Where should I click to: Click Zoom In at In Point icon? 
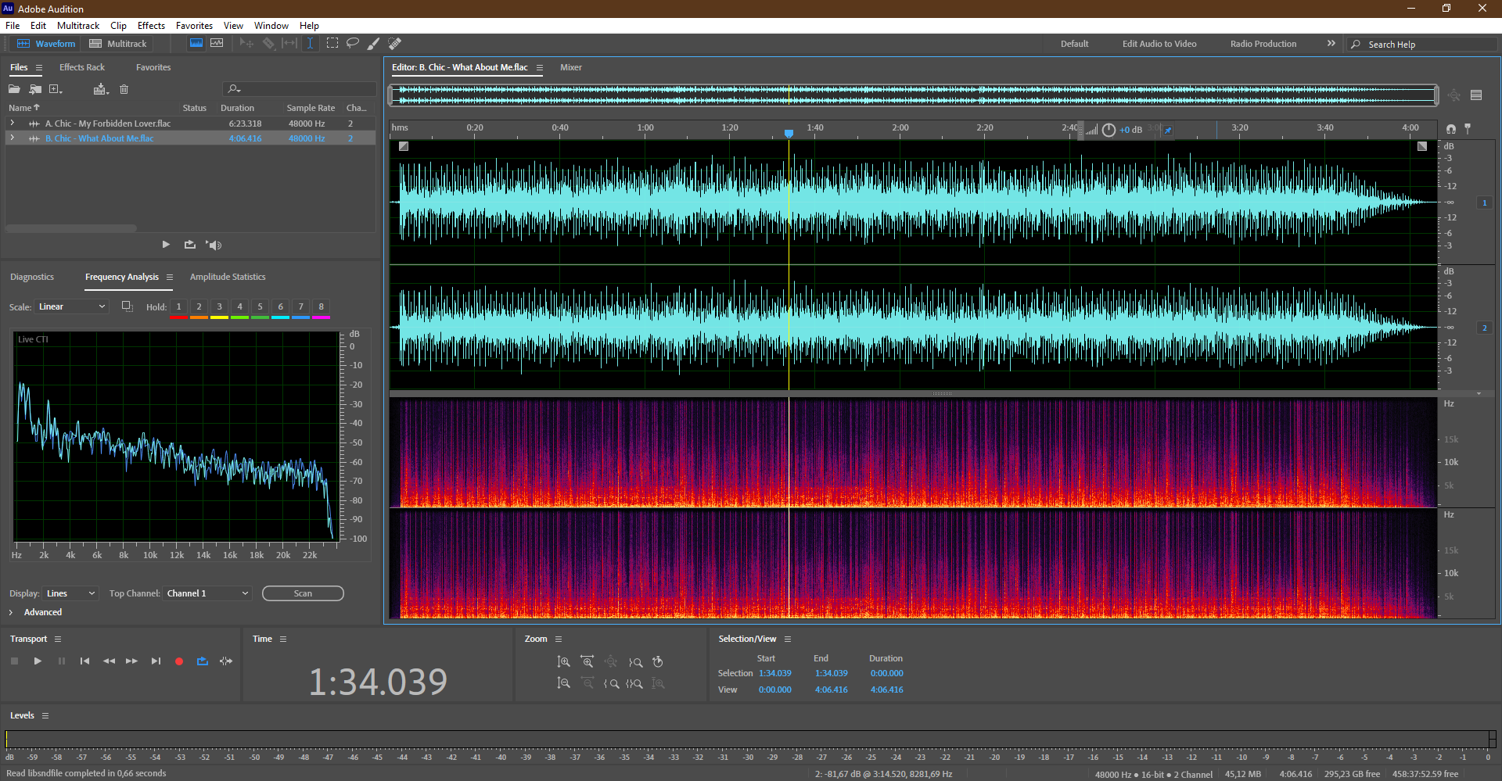tap(612, 683)
